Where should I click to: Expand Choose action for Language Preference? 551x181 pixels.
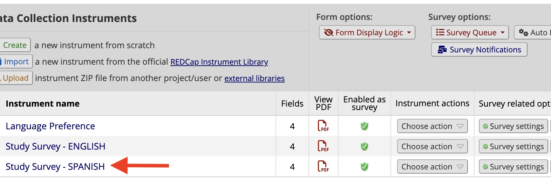tap(433, 126)
